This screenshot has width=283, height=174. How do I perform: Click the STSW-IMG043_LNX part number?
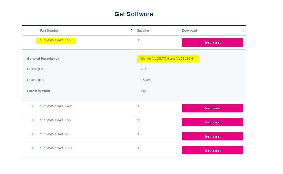pos(56,120)
